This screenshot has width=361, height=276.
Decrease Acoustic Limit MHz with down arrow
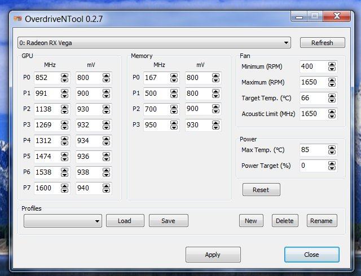click(332, 116)
